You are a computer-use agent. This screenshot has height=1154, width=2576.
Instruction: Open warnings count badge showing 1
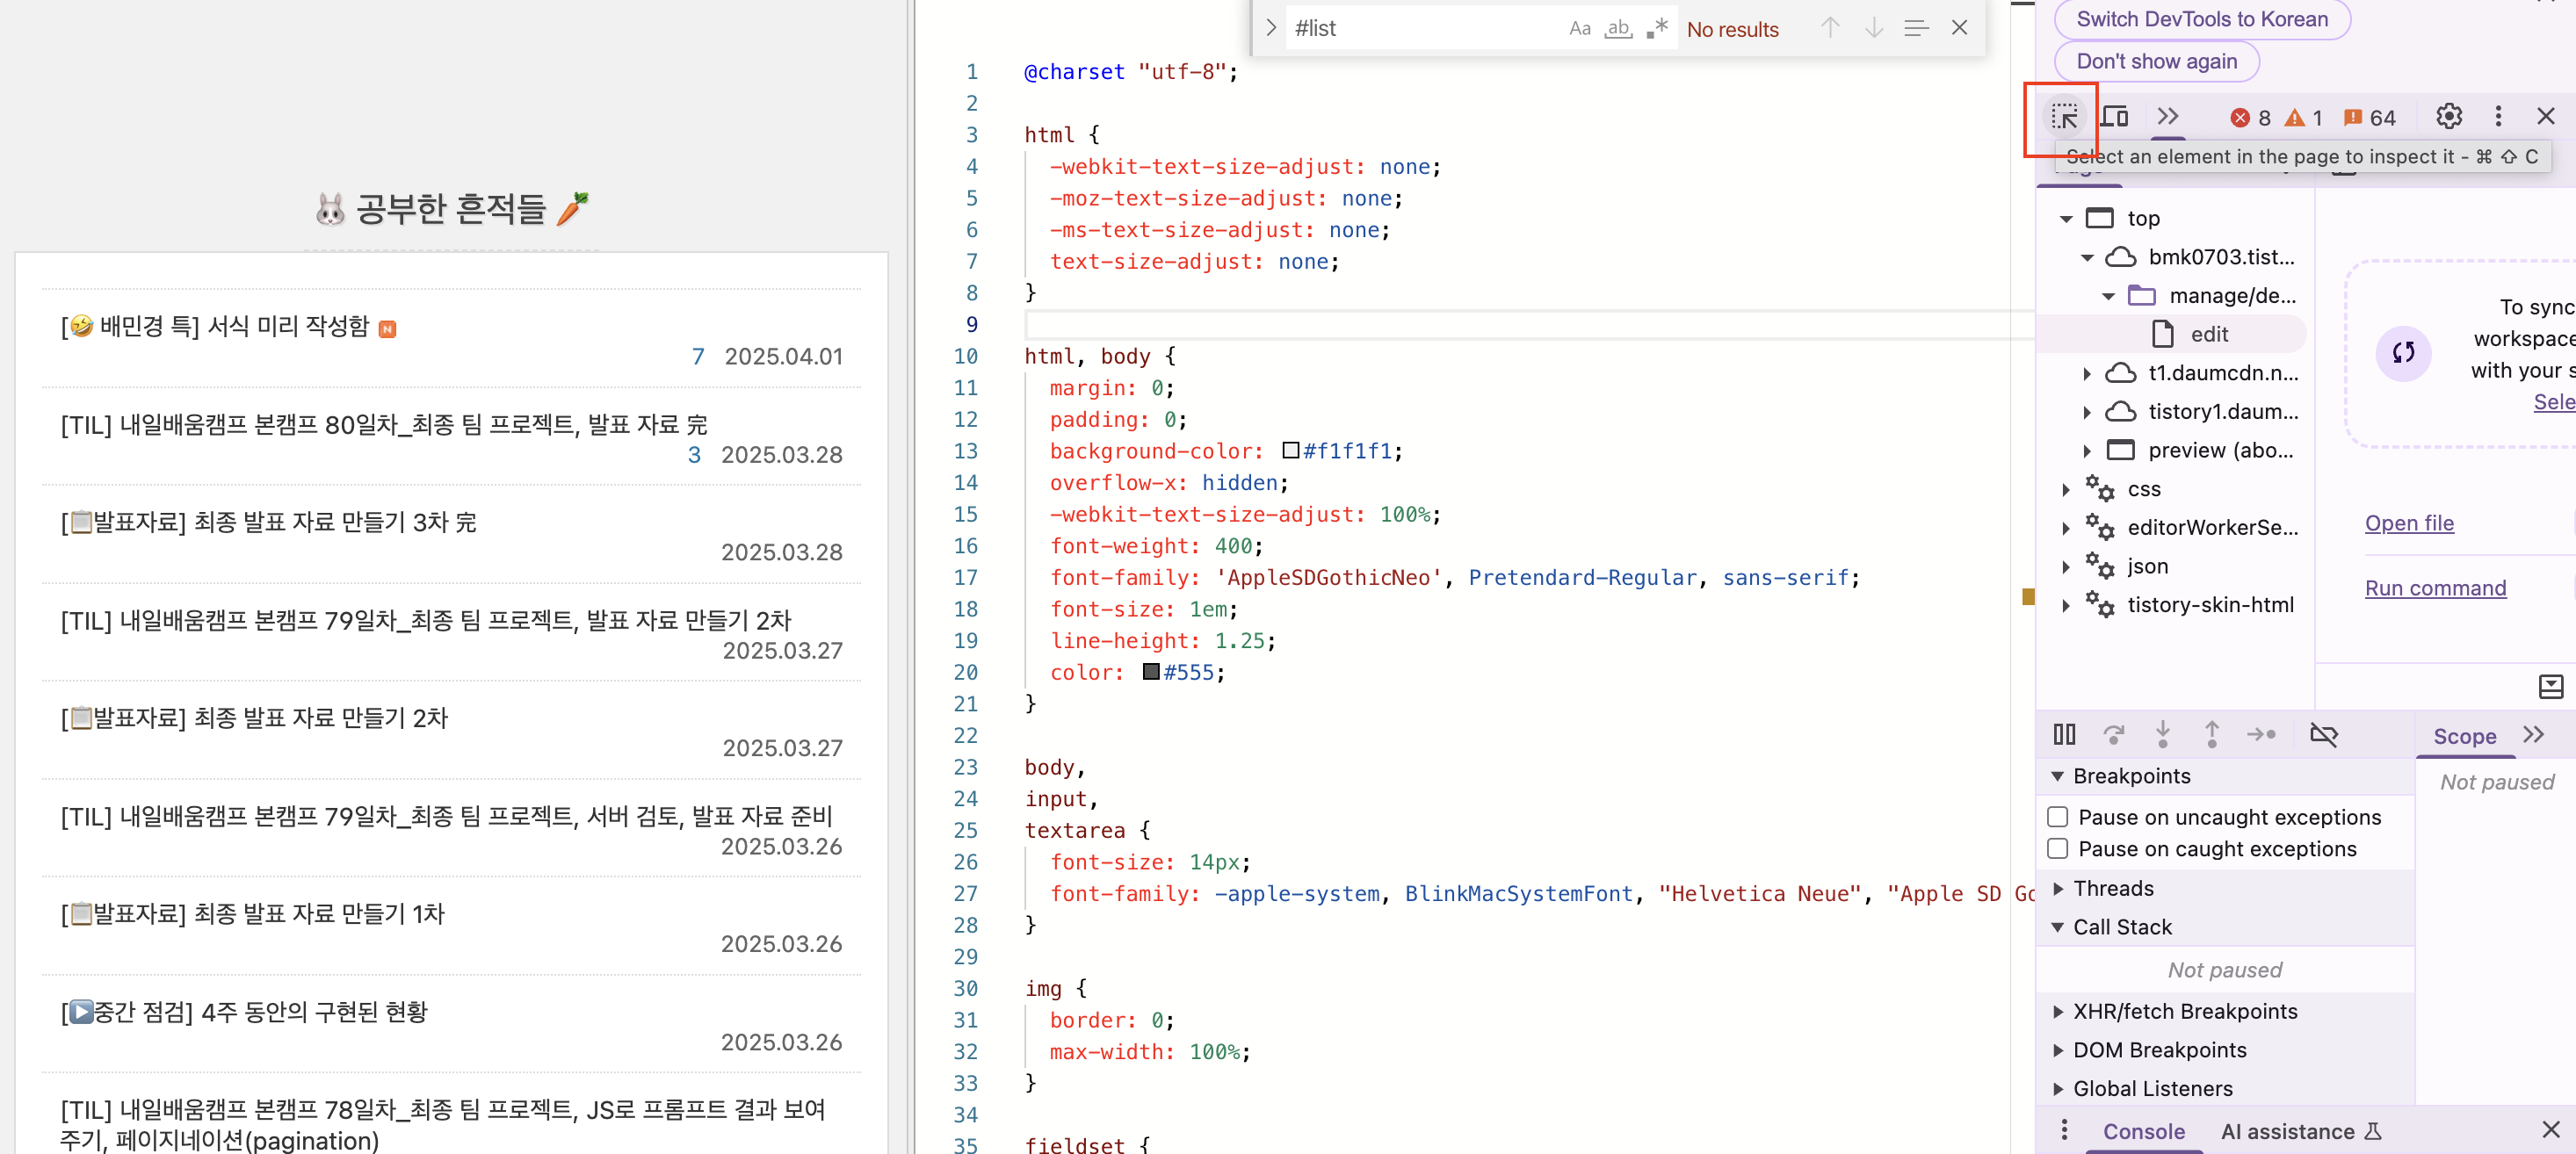coord(2304,118)
